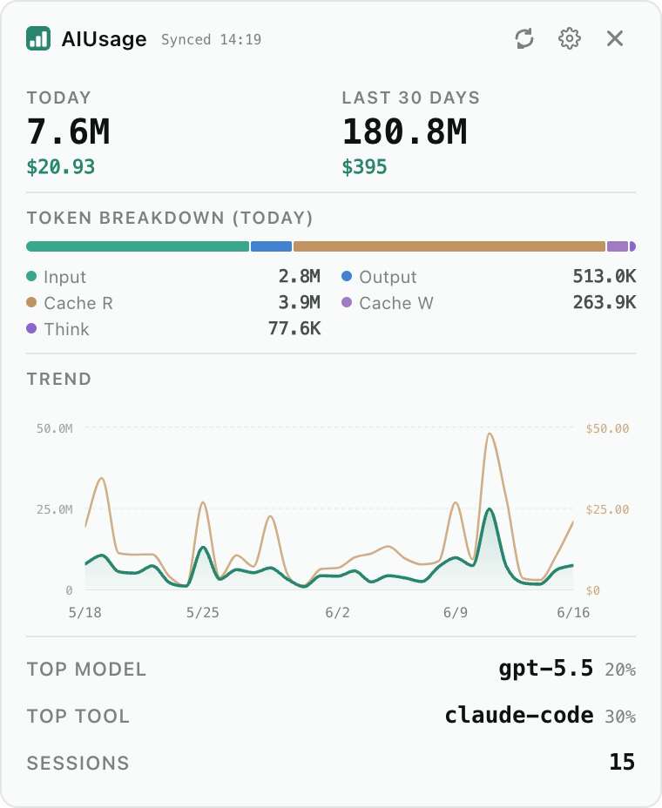
Task: Refresh usage data with sync icon
Action: 524,38
